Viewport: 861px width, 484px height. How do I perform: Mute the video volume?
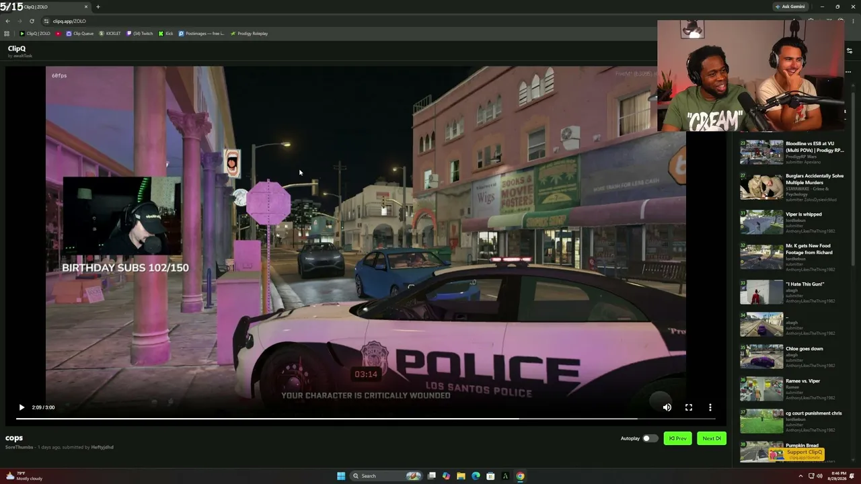pyautogui.click(x=667, y=407)
